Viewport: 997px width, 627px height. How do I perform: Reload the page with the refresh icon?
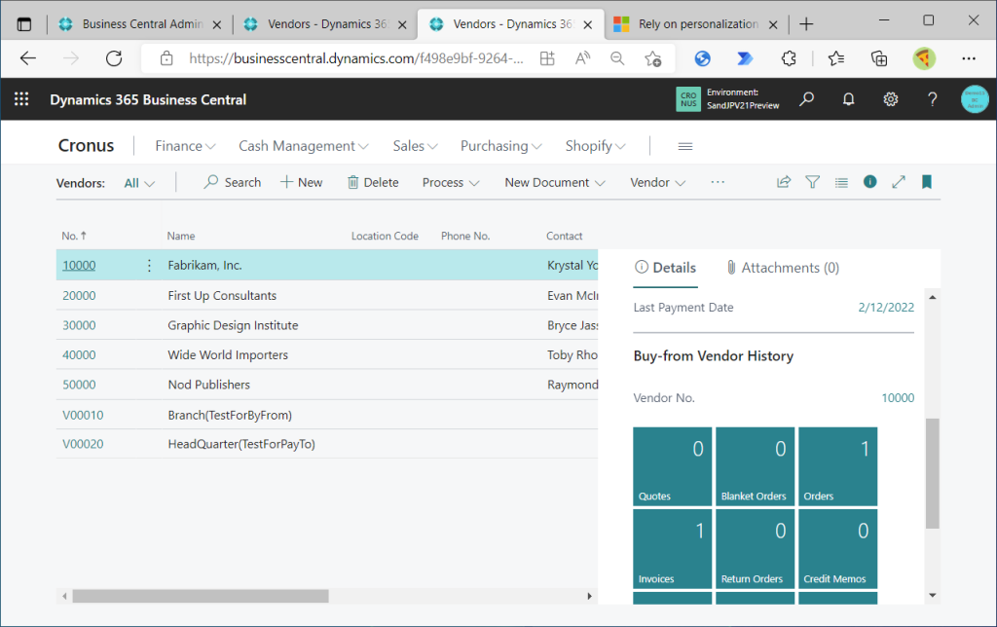(x=113, y=58)
